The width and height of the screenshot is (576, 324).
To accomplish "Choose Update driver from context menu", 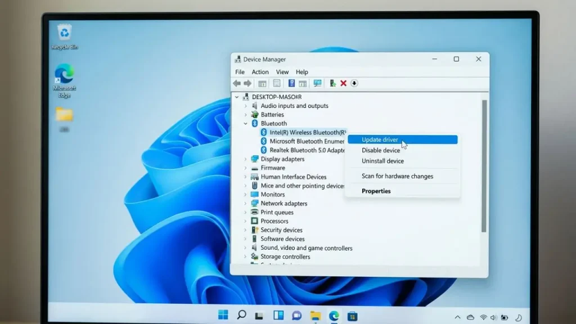I will click(403, 139).
